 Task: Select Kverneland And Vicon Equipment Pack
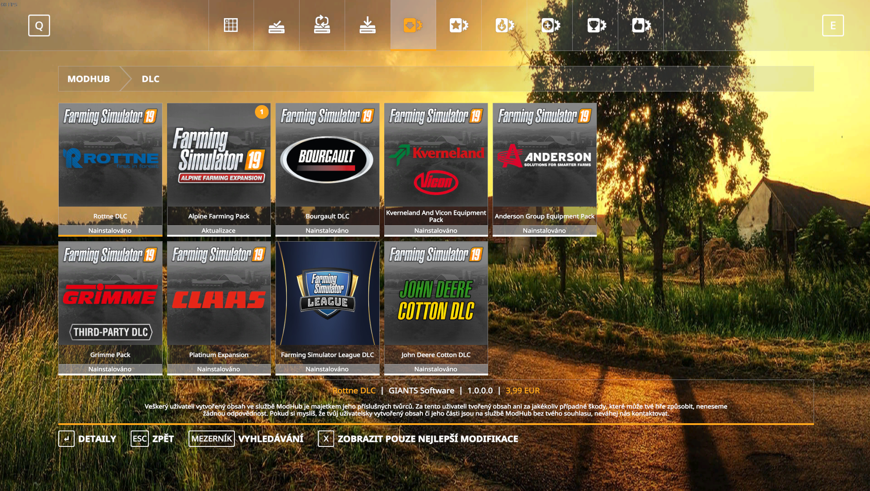[436, 169]
